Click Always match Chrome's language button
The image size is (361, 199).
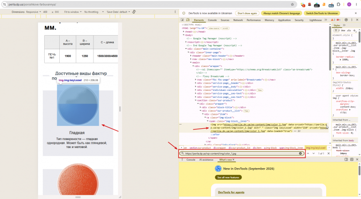pos(282,13)
